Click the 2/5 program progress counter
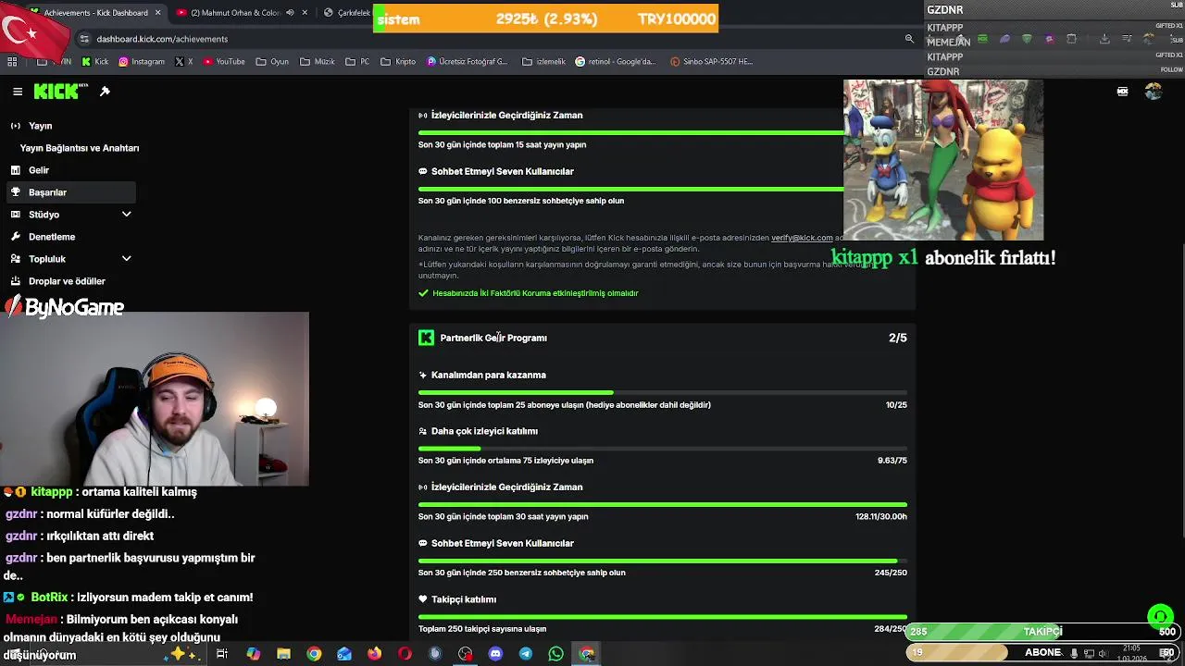Viewport: 1185px width, 666px height. (x=898, y=338)
